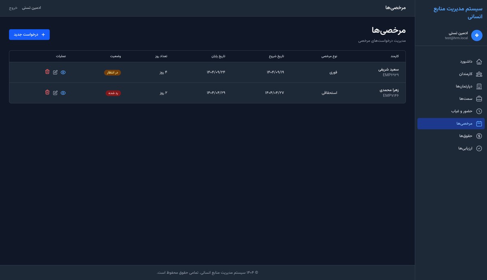The image size is (487, 280).
Task: Click the خروج logout link
Action: click(13, 8)
